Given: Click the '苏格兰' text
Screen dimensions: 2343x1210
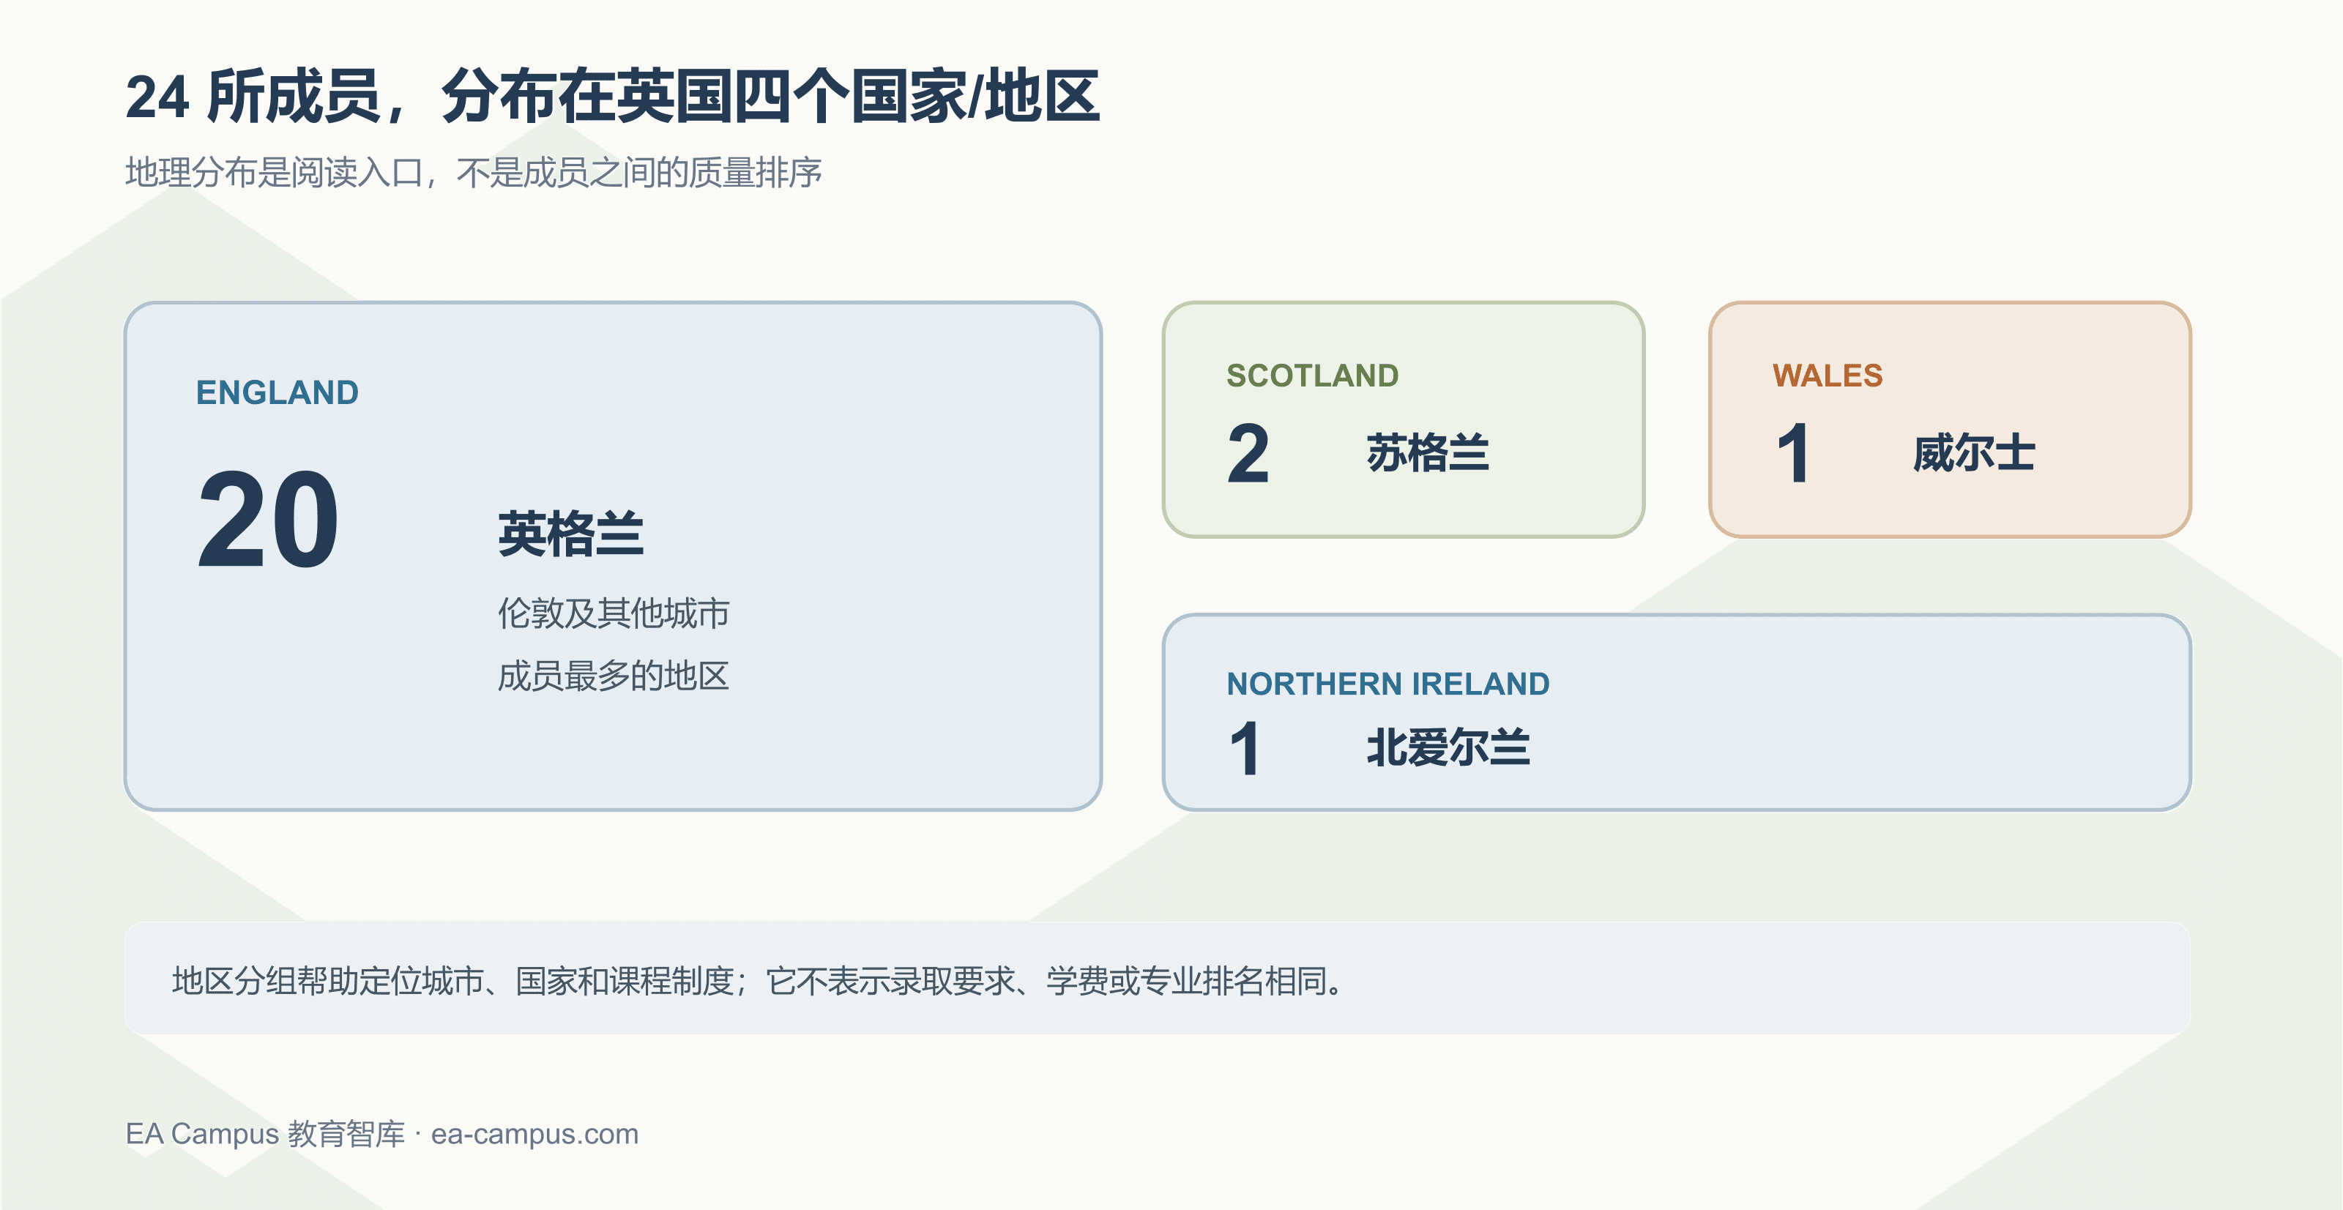Looking at the screenshot, I should coord(1427,452).
